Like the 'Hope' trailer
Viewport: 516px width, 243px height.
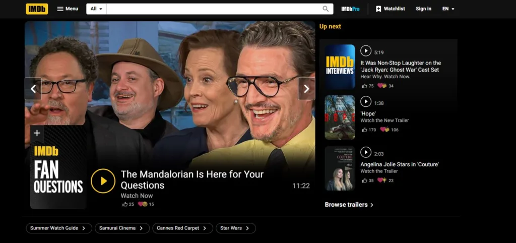coord(364,130)
